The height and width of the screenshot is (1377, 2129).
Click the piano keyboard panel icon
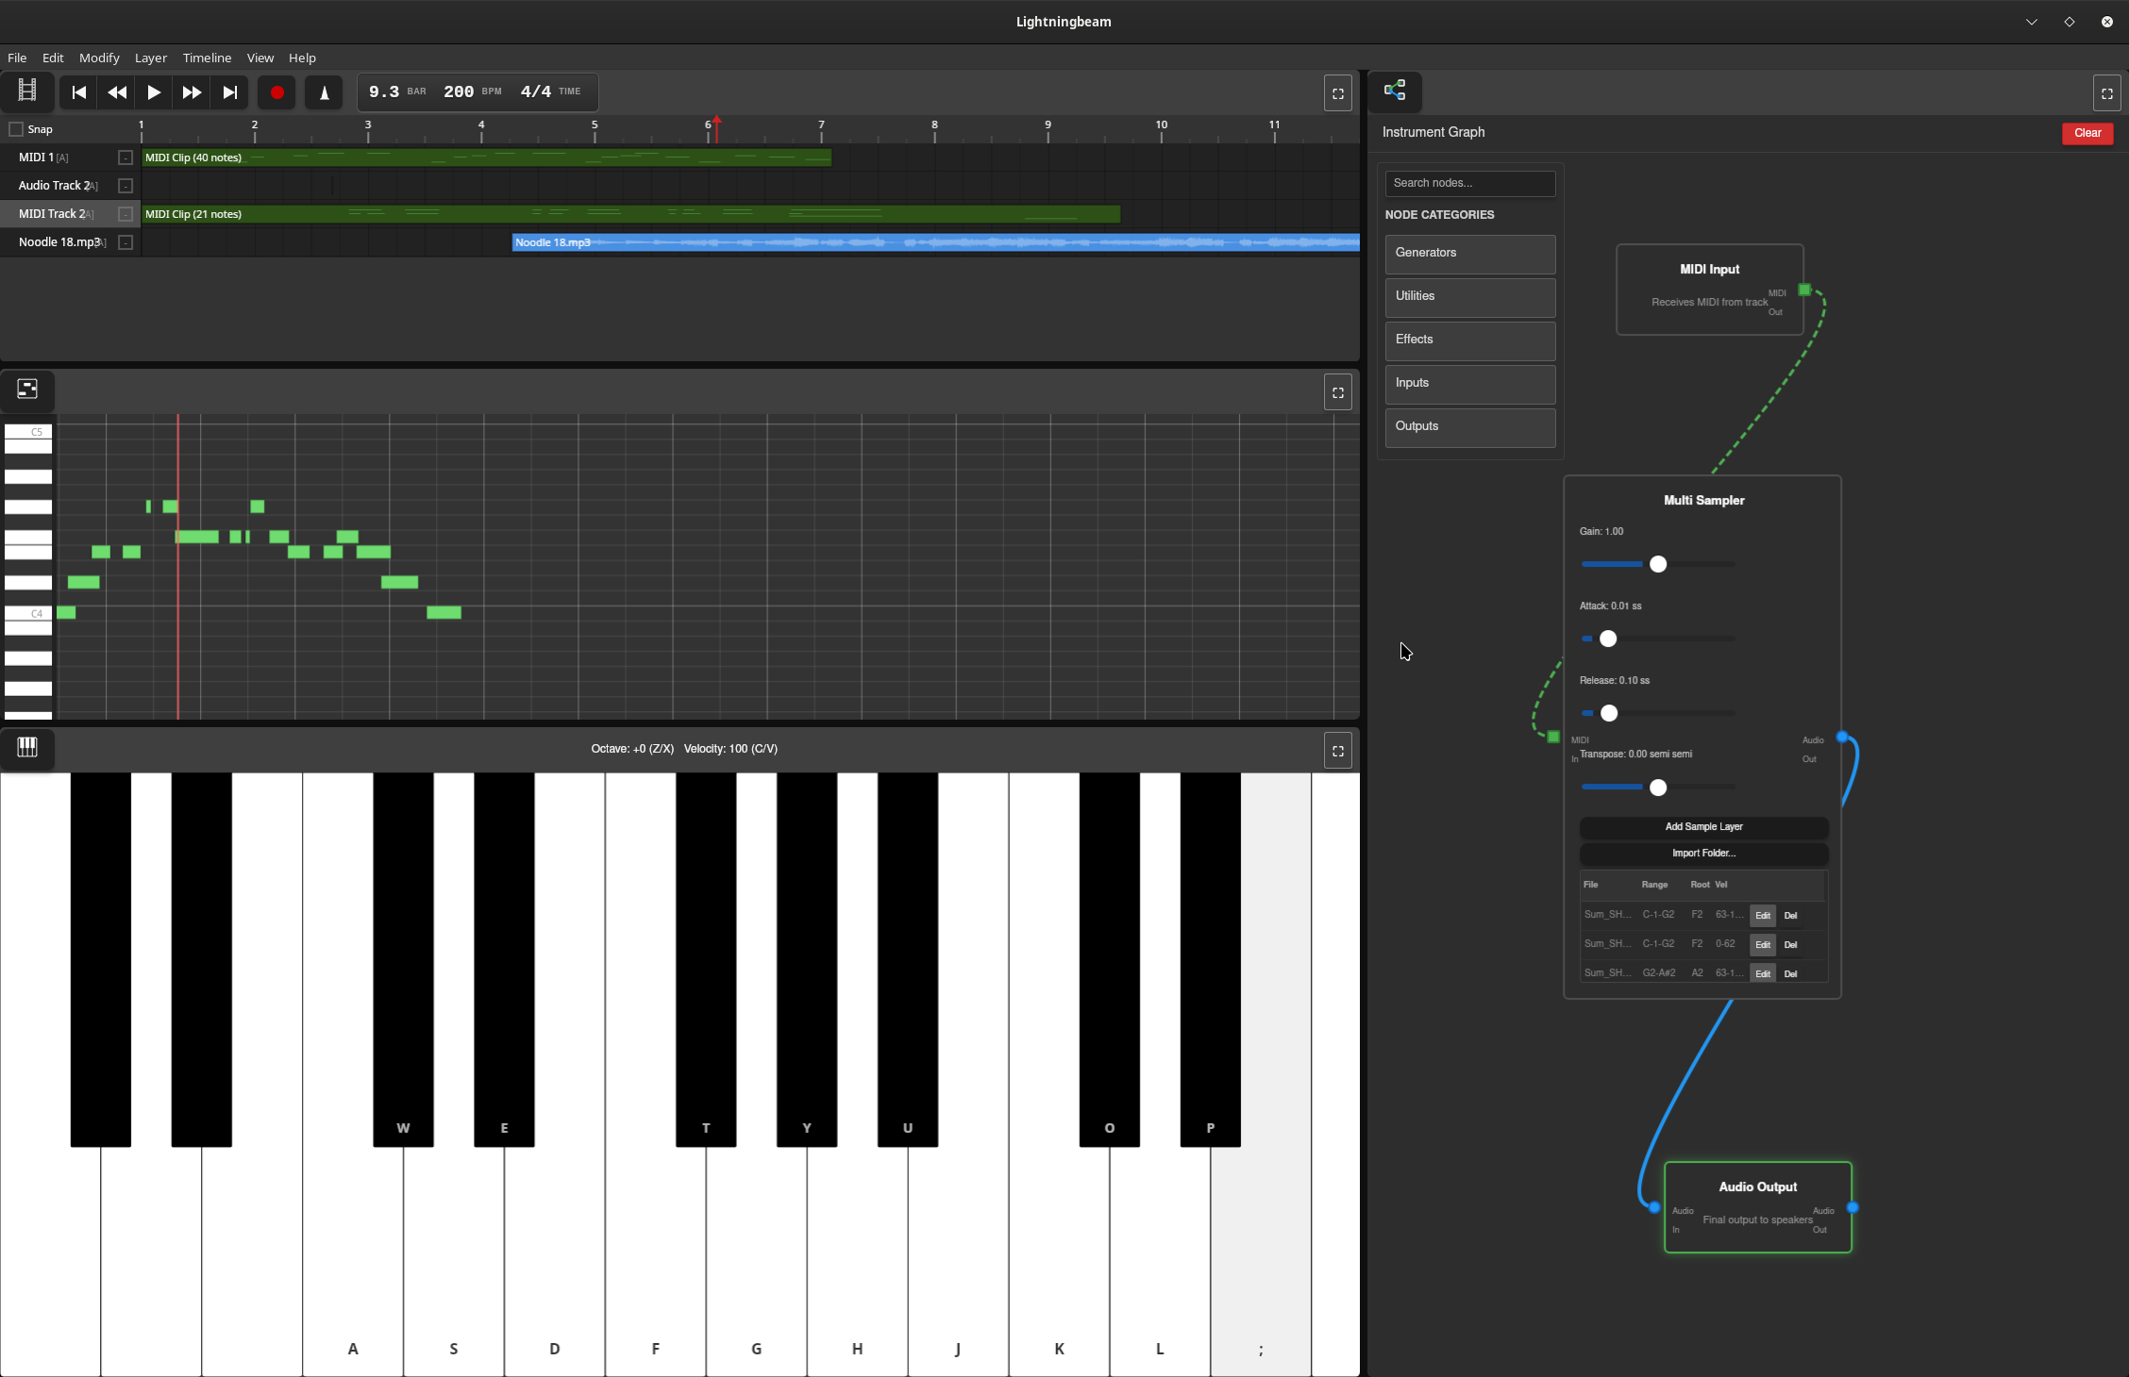(x=27, y=749)
